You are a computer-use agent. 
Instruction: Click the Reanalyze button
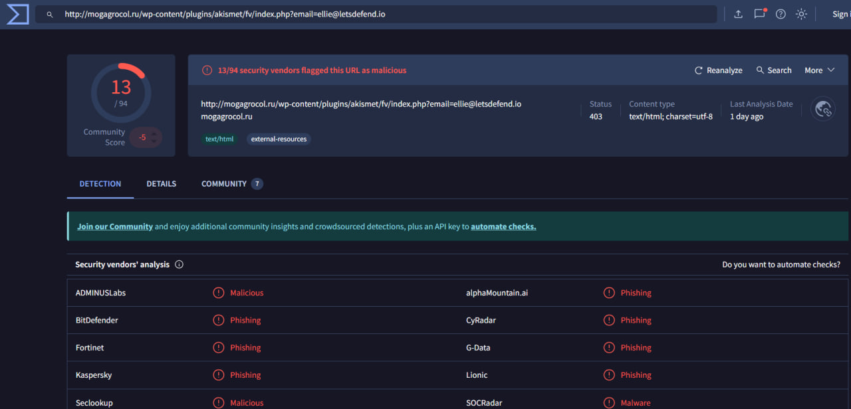point(718,70)
